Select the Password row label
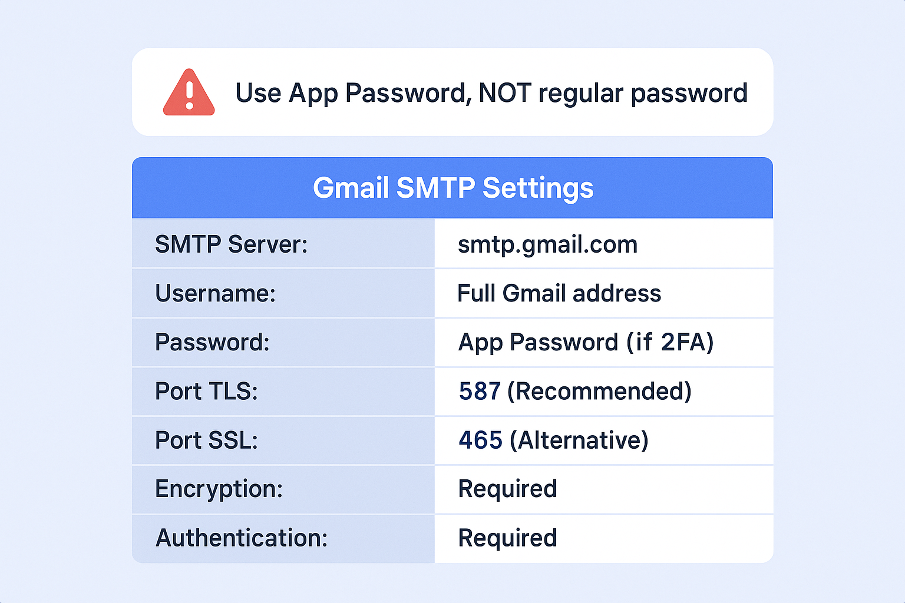 tap(212, 342)
